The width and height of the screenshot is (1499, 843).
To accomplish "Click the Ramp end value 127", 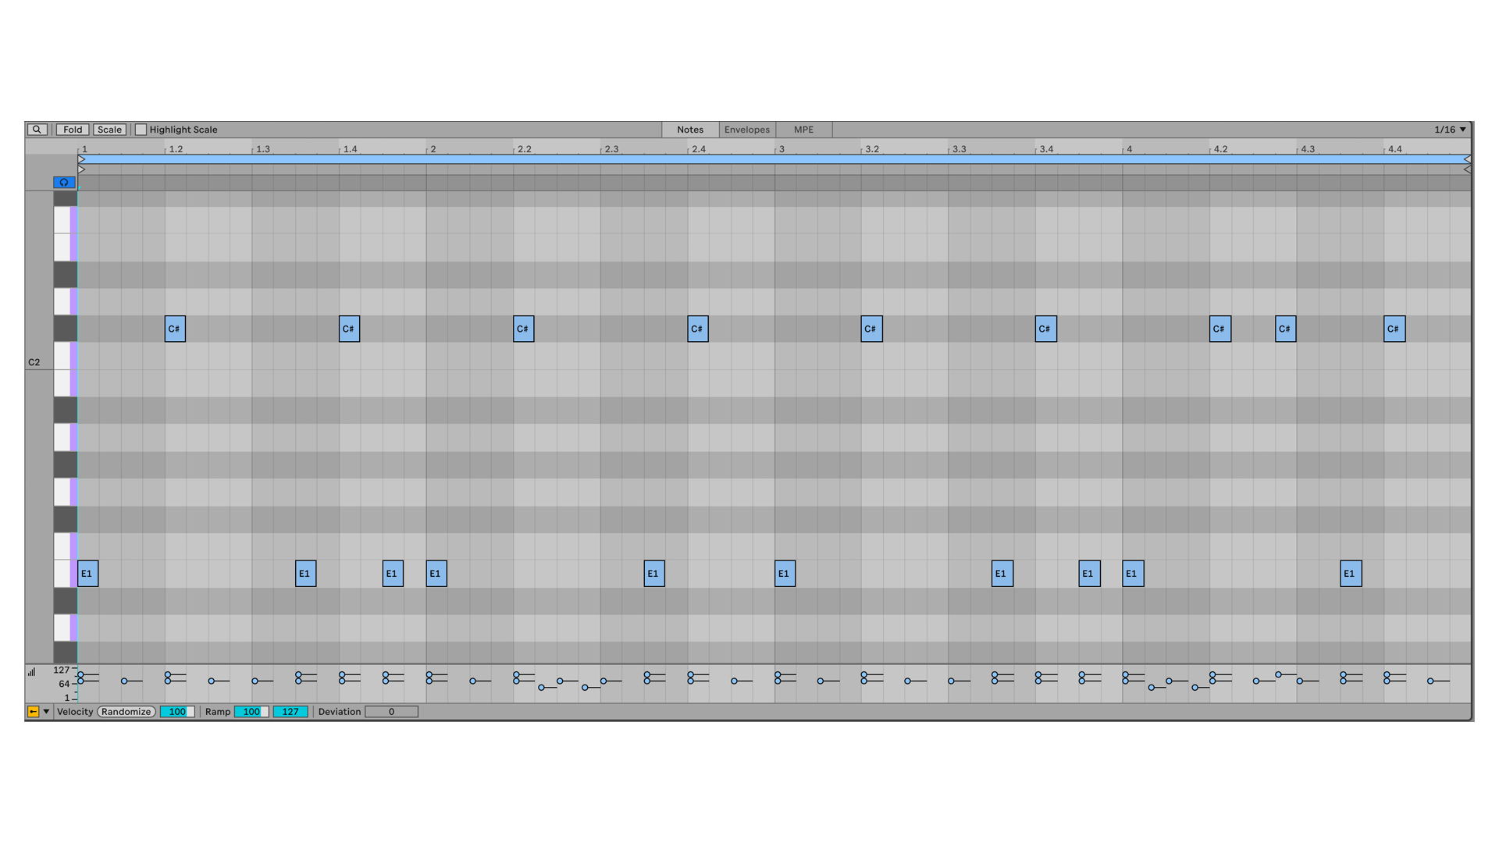I will 290,712.
